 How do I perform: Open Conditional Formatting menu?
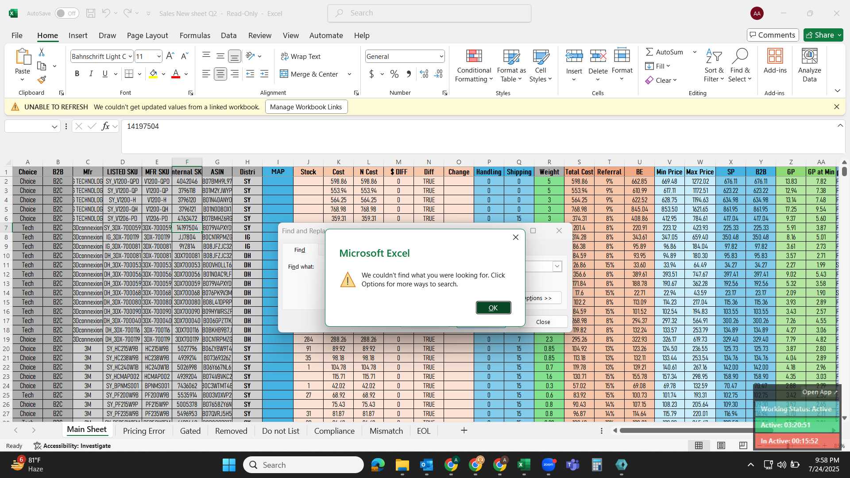pyautogui.click(x=474, y=66)
